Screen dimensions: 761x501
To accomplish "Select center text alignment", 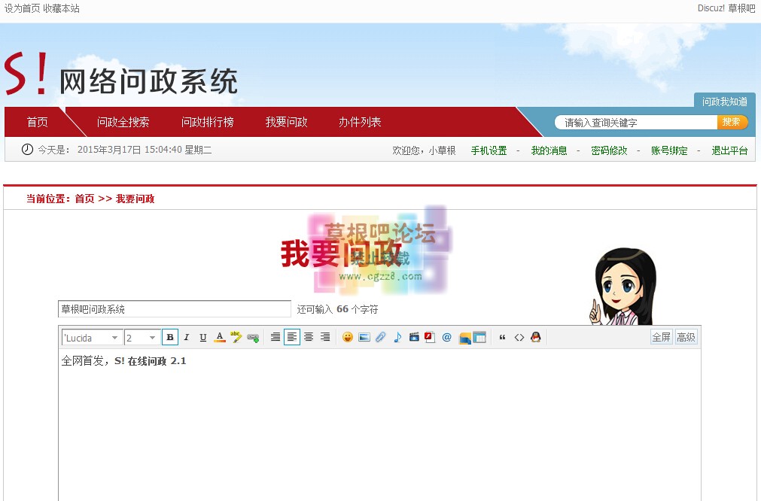I will (x=309, y=337).
